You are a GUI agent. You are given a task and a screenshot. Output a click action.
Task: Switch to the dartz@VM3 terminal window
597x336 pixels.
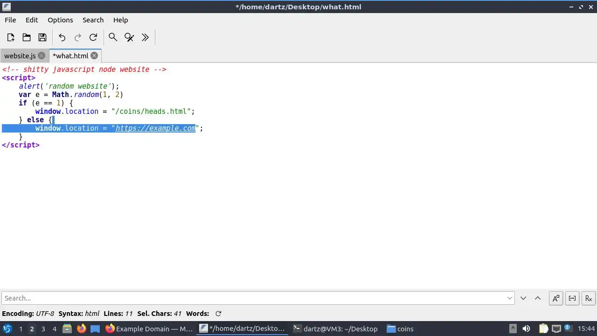coord(336,329)
